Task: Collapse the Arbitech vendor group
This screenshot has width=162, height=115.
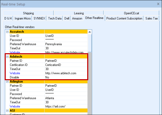Action: [x=7, y=57]
